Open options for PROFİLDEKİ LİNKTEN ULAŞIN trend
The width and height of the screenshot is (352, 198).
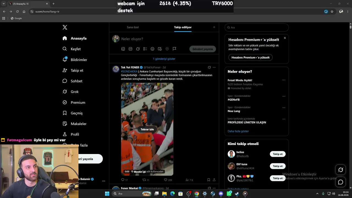tap(284, 119)
